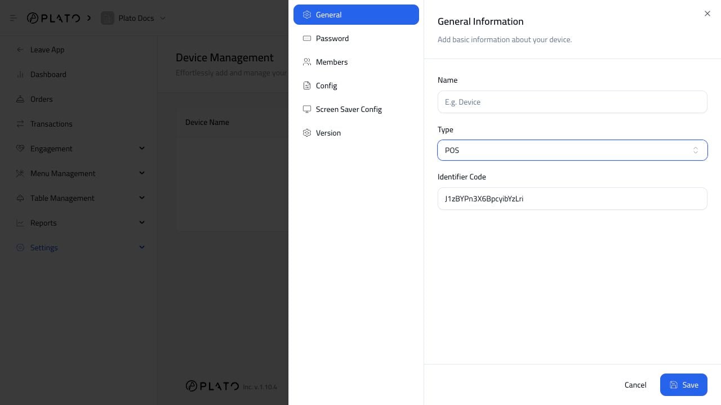
Task: Click the Identifier Code field
Action: pyautogui.click(x=572, y=199)
